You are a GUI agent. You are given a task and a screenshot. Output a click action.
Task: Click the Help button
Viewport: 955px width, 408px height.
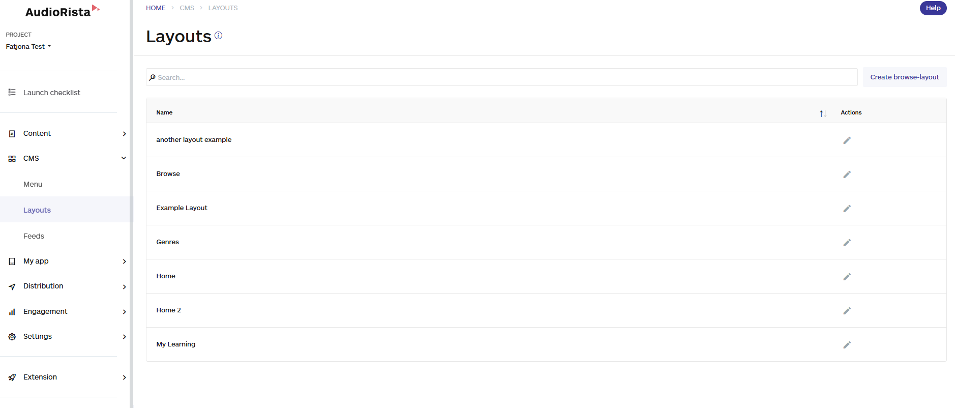pyautogui.click(x=933, y=8)
